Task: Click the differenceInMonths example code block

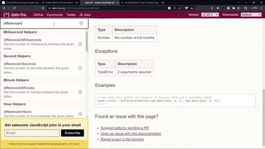Action: point(175,101)
